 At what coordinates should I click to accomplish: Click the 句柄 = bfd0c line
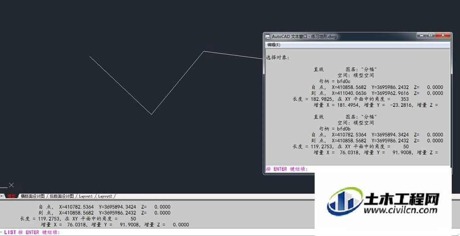335,81
